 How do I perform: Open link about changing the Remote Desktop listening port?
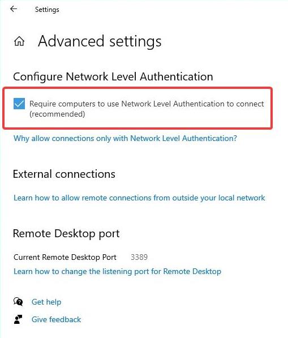(x=117, y=271)
